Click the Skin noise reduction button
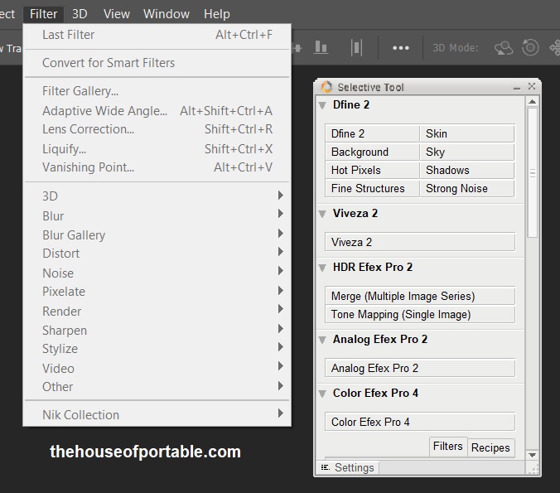Viewport: 560px width, 493px height. 467,133
